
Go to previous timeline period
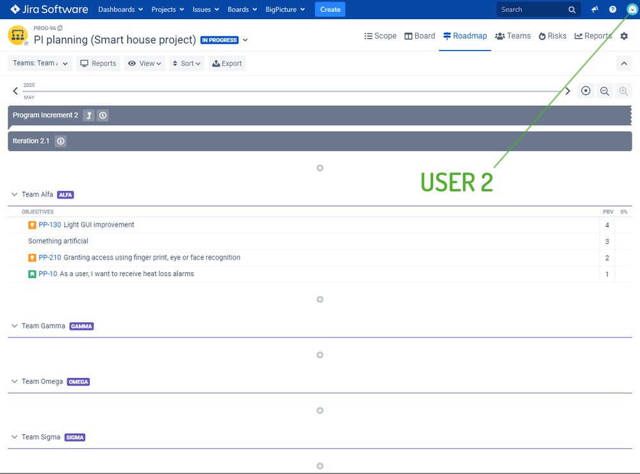15,91
